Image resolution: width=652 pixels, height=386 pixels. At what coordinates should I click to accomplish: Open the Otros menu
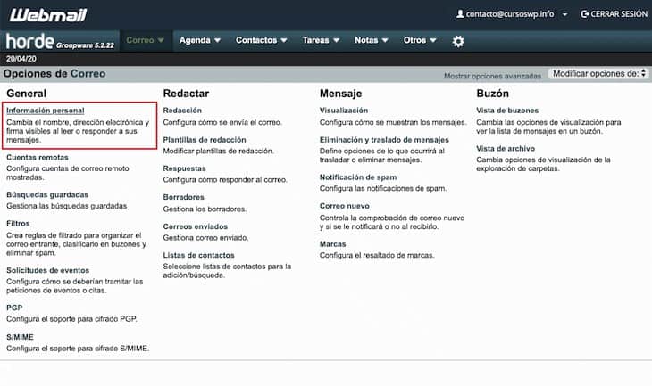(420, 40)
